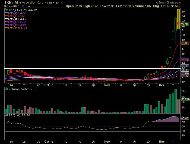
Task: Click the Last 22.30 value in the header
Action: pos(123,6)
